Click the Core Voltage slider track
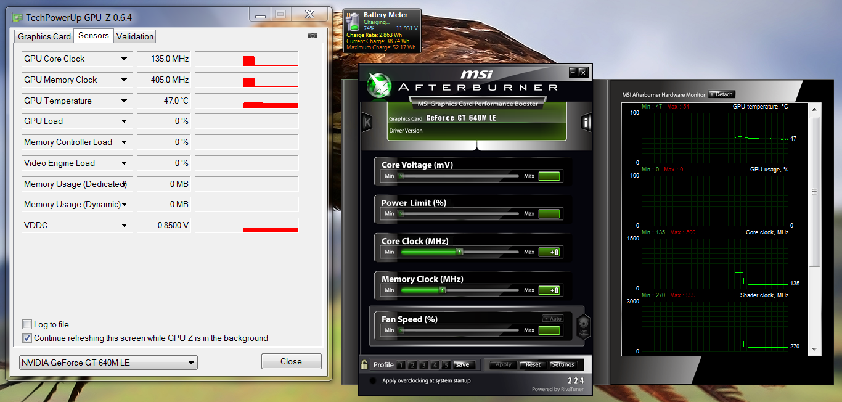 point(459,176)
